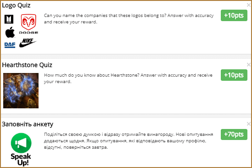Click the black Isuzu-style M logo
252x168 pixels.
click(x=9, y=19)
